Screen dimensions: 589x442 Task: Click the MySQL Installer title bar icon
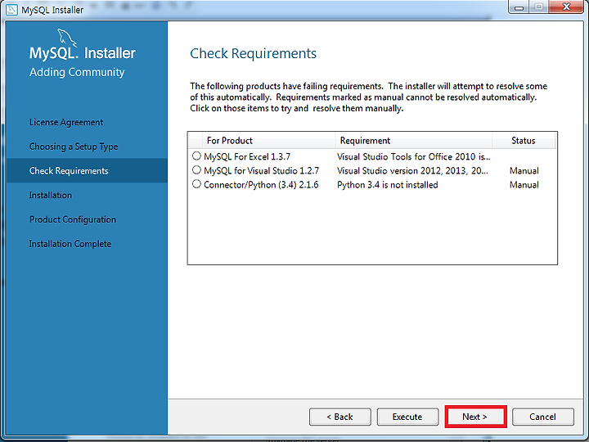pos(11,9)
